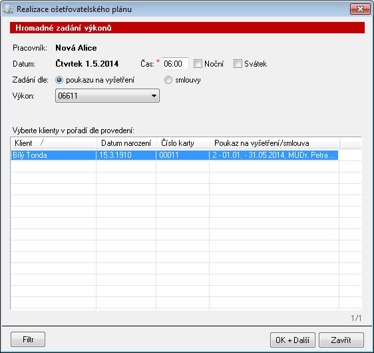
Task: Click the Výkon dropdown arrow
Action: [154, 96]
